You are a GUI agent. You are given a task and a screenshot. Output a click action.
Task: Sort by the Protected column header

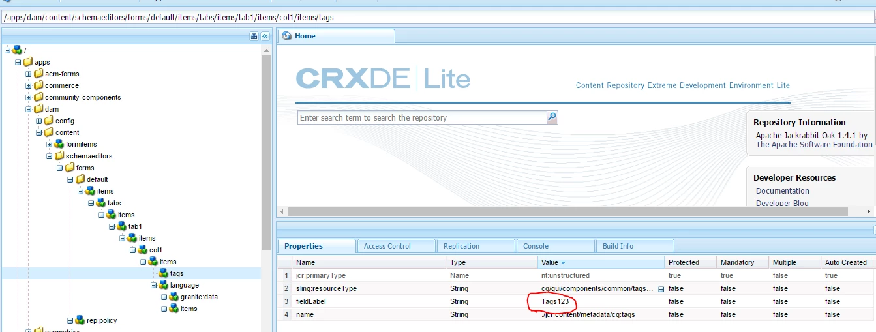tap(689, 262)
